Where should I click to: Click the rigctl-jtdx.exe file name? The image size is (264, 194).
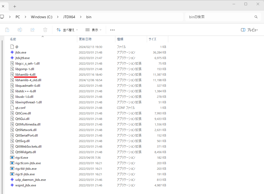[x=25, y=174]
